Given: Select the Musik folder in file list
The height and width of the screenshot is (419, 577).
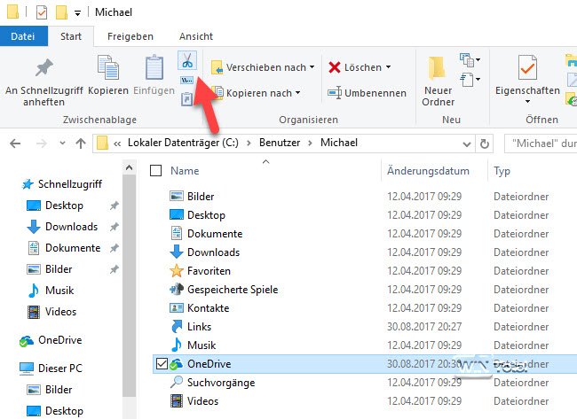Looking at the screenshot, I should point(202,345).
